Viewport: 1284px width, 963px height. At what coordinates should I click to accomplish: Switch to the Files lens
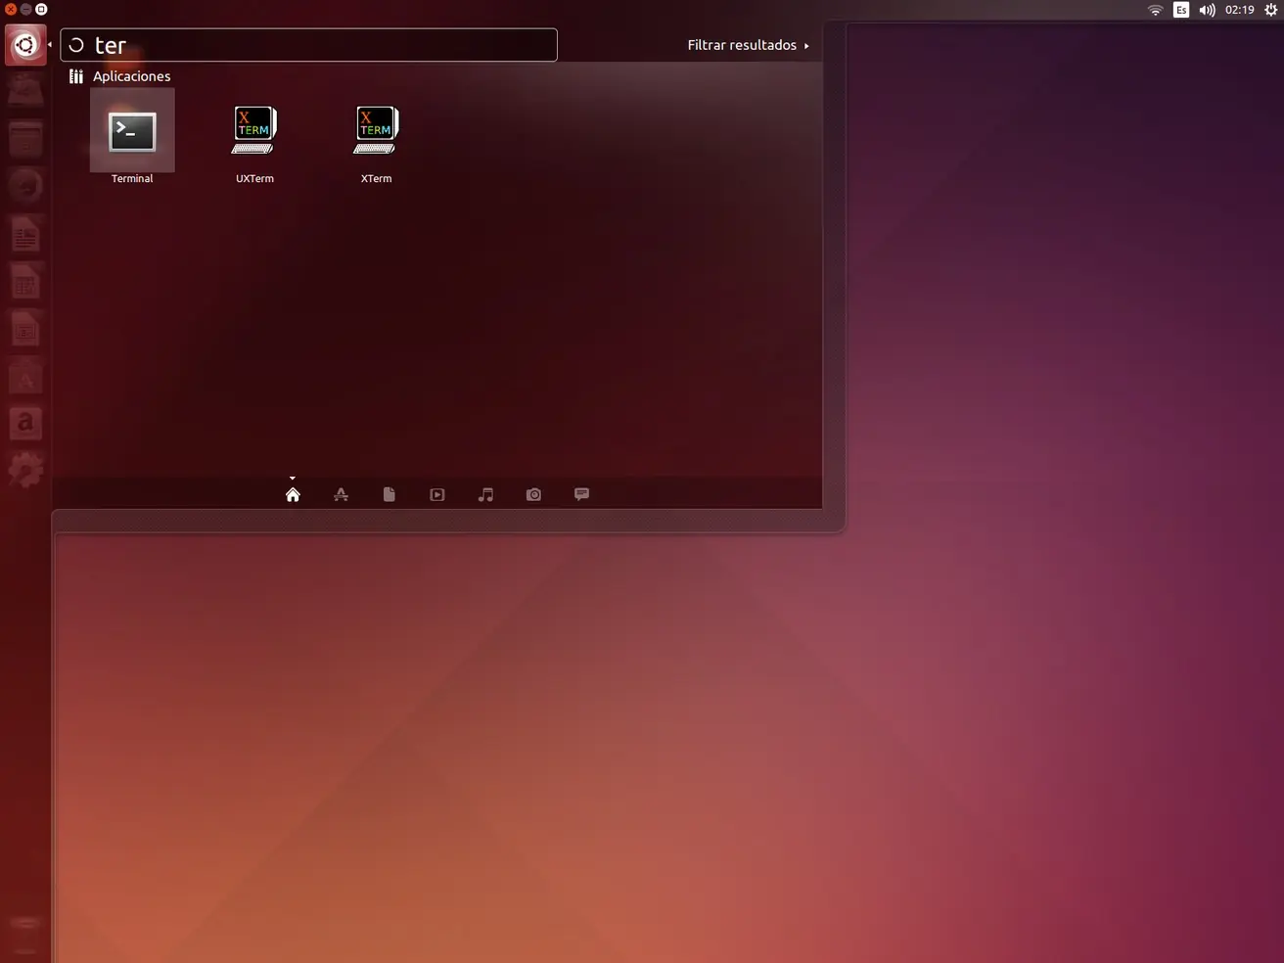(x=389, y=494)
